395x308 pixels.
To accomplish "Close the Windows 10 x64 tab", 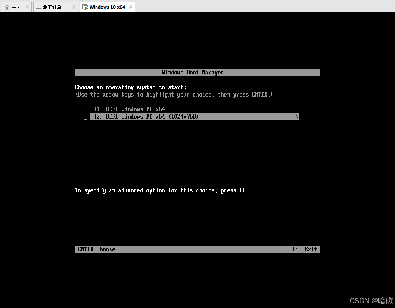I will tap(131, 7).
